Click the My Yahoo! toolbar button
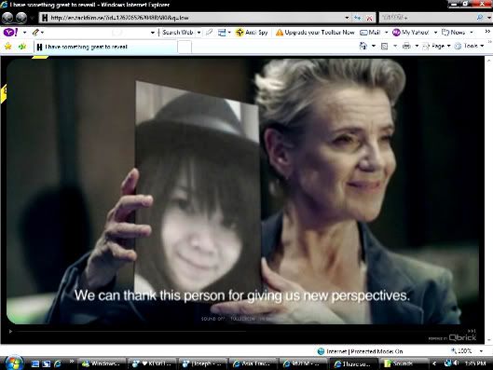This screenshot has height=370, width=493. click(x=411, y=33)
